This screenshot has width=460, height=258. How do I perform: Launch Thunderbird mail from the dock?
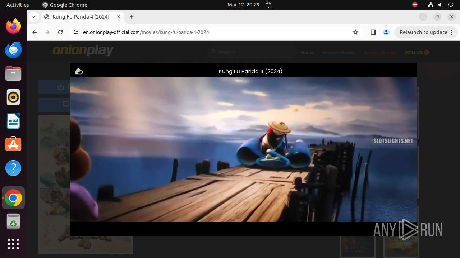tap(13, 50)
